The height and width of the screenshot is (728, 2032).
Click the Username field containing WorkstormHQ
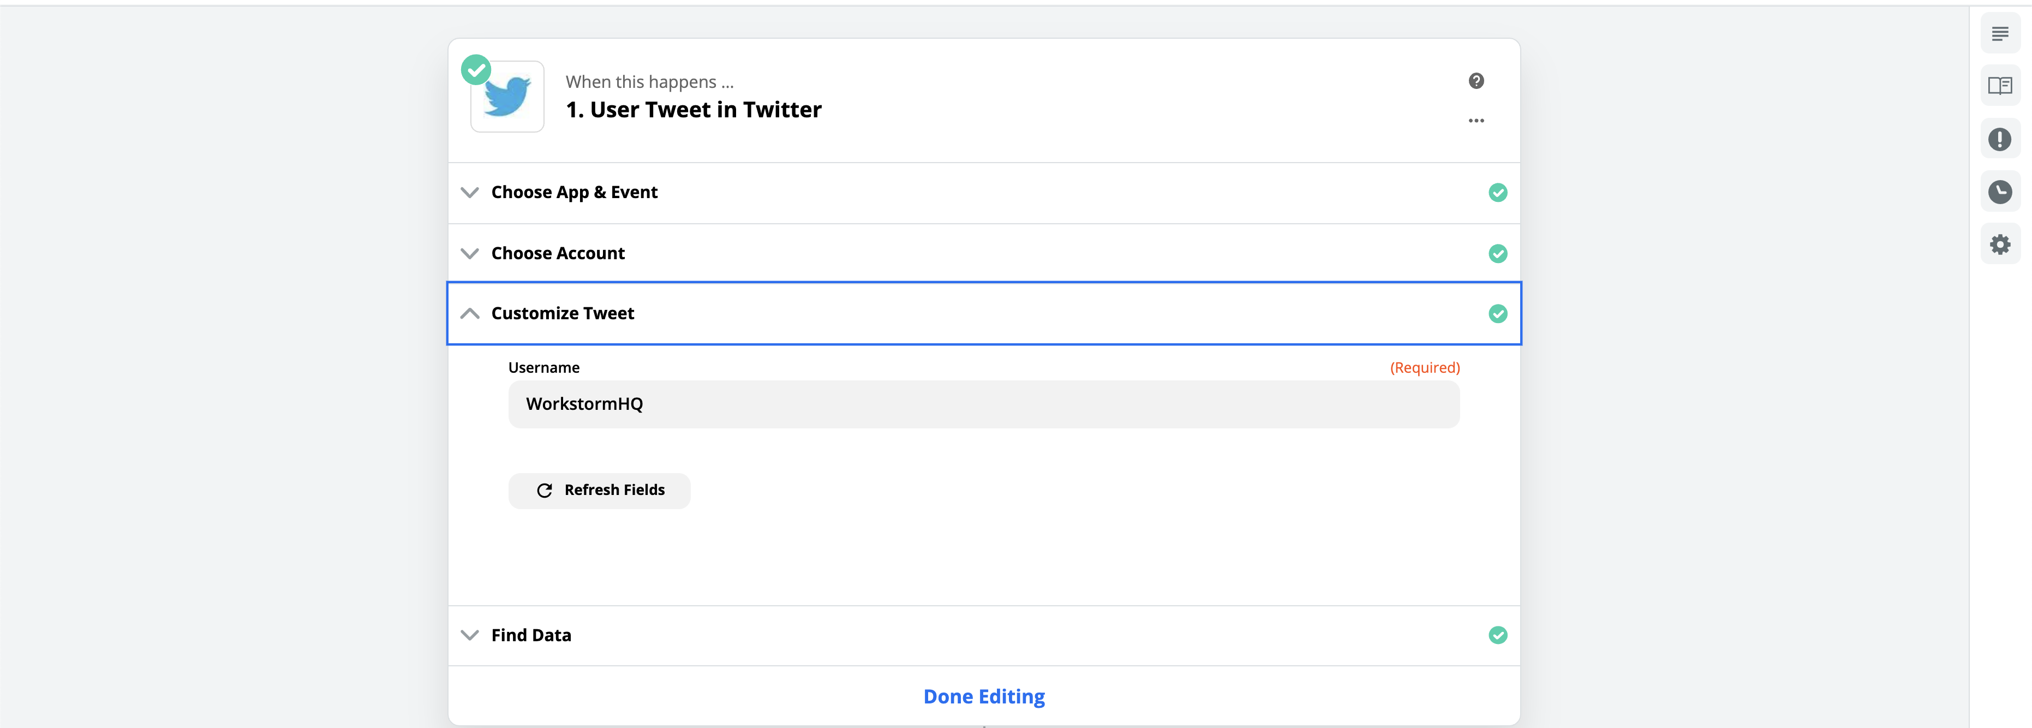pos(984,404)
